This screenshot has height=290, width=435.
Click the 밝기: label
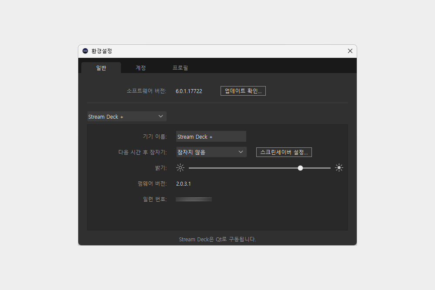161,168
